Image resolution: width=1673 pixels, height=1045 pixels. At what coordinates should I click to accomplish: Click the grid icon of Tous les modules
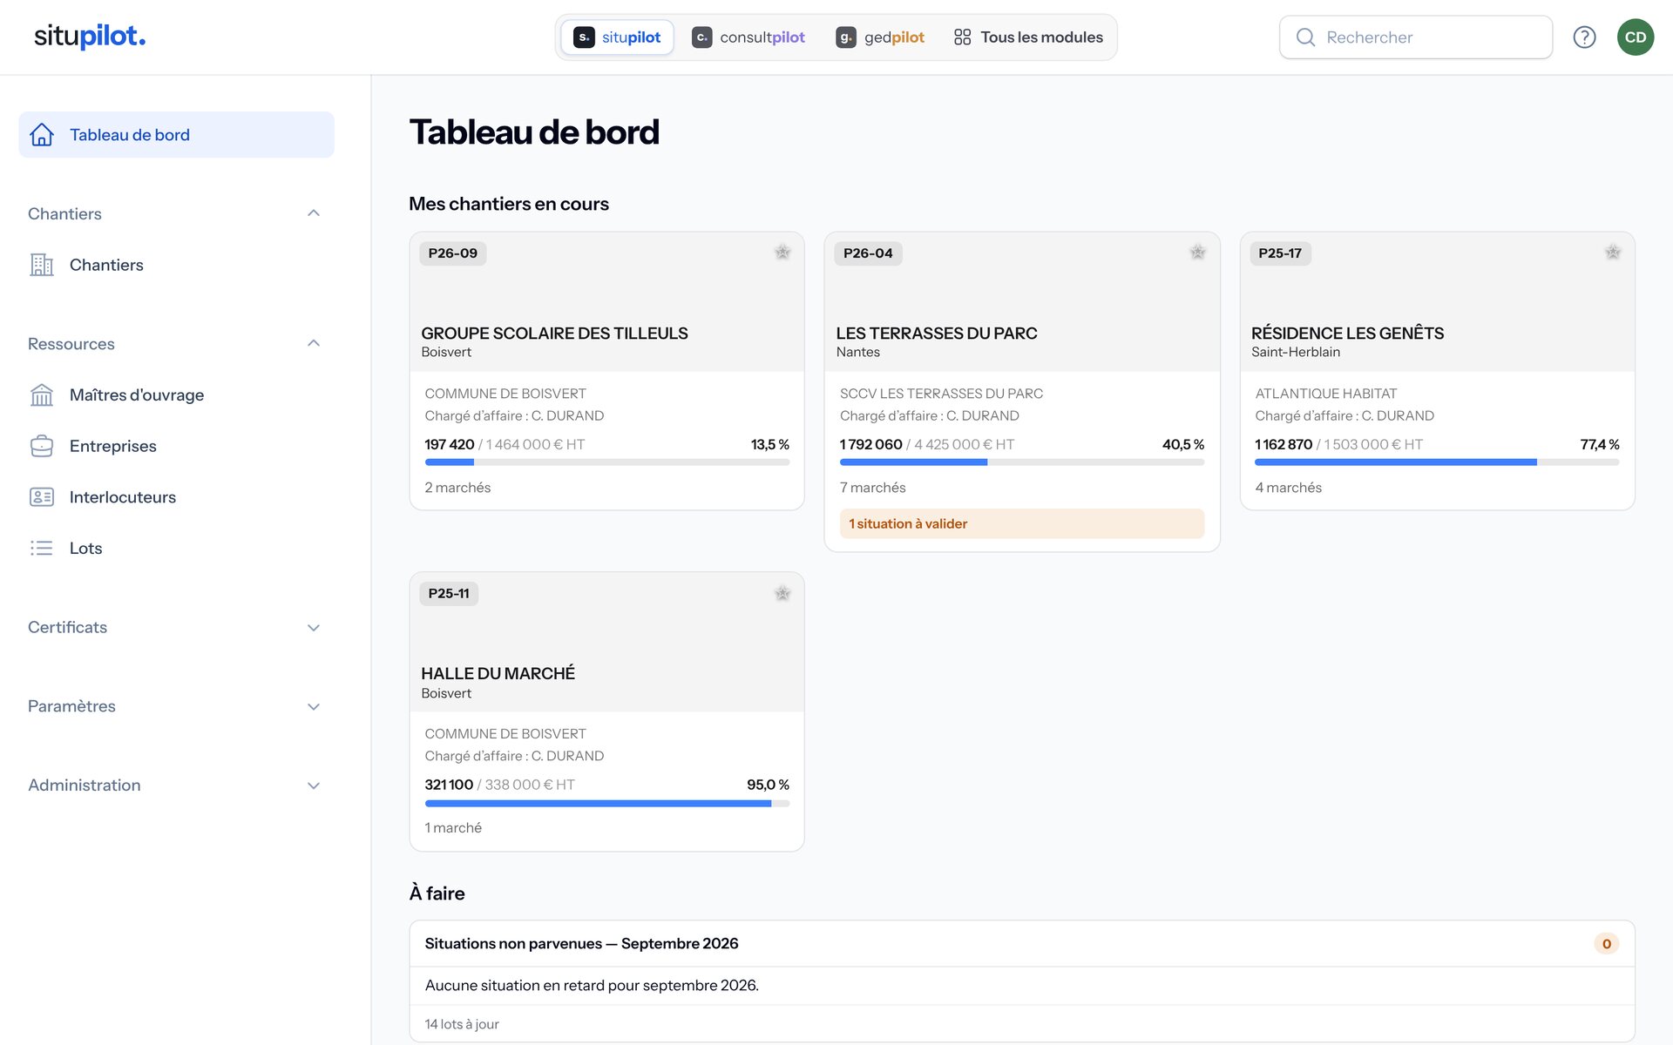pos(962,37)
